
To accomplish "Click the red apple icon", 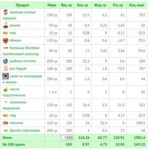I will [x=5, y=40].
